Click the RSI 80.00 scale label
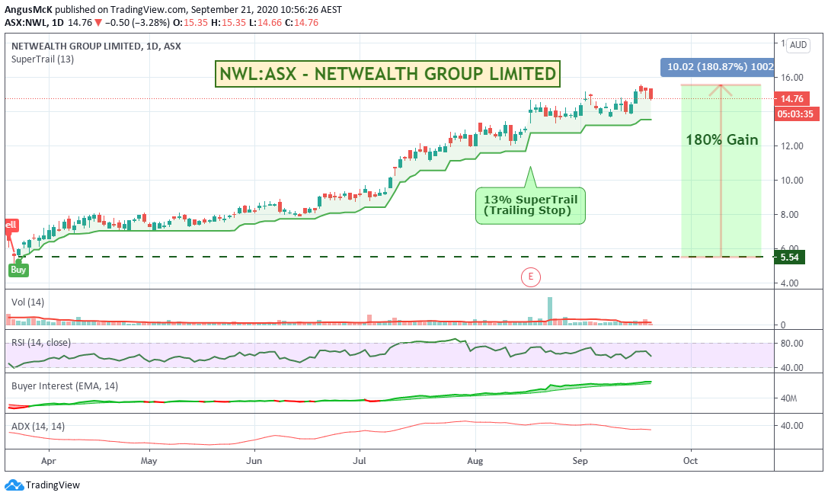The height and width of the screenshot is (499, 828). click(x=791, y=344)
